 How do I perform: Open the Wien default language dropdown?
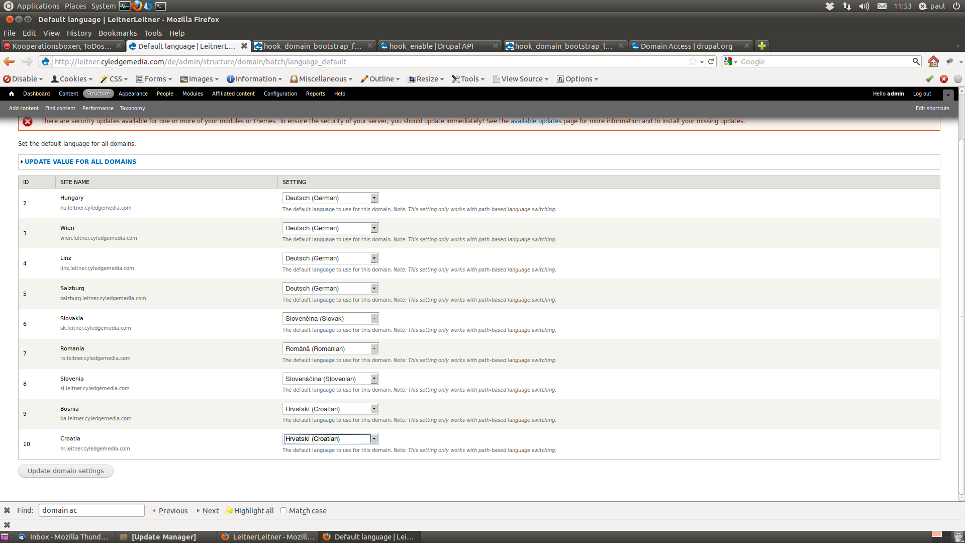click(x=330, y=228)
